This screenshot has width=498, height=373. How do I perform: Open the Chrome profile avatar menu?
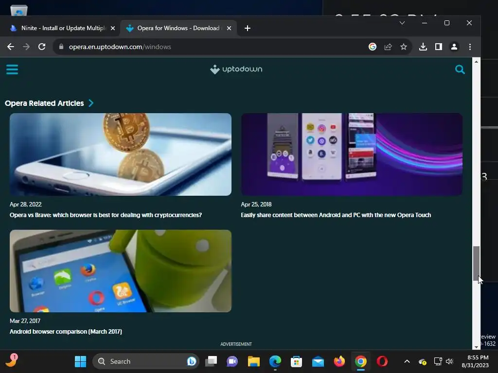point(454,47)
